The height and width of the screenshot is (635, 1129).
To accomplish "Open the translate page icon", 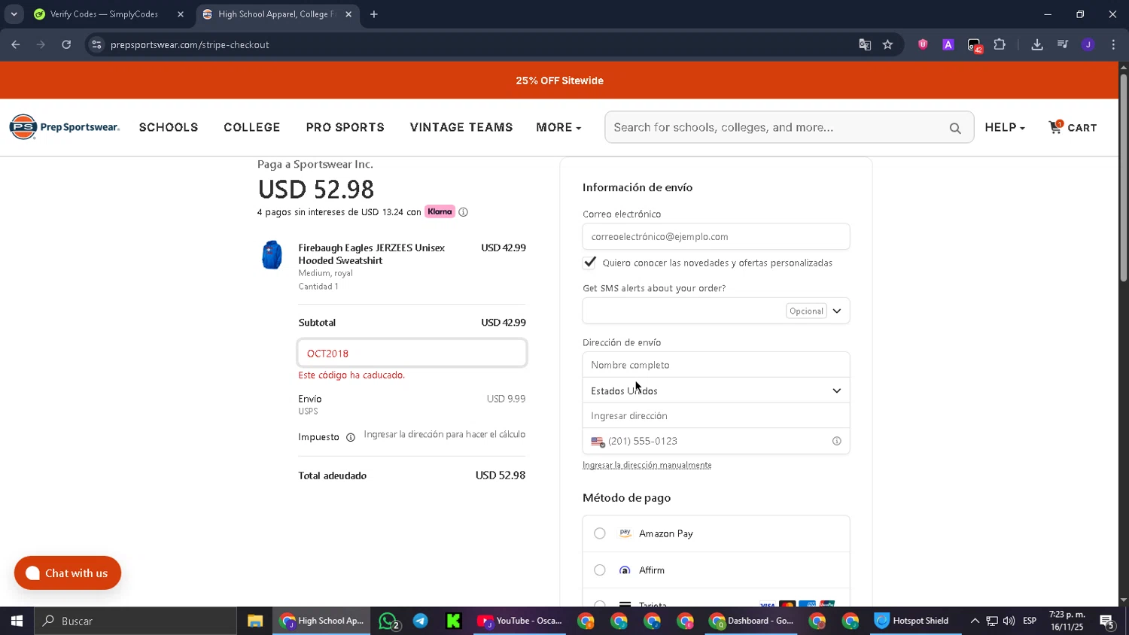I will (865, 44).
